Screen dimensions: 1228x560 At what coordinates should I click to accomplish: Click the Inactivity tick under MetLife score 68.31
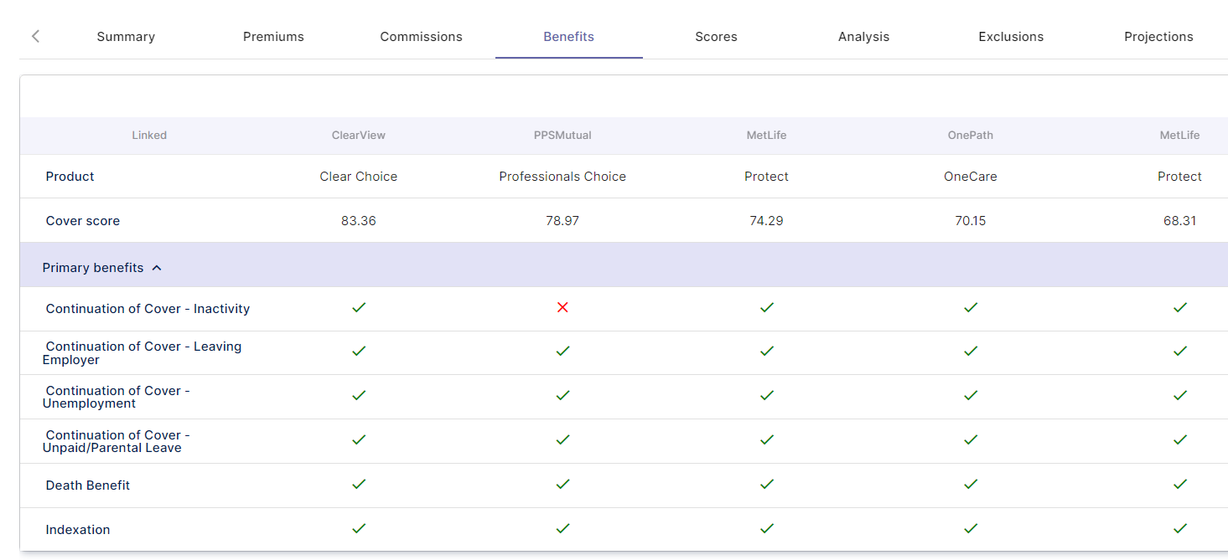[x=1180, y=307]
